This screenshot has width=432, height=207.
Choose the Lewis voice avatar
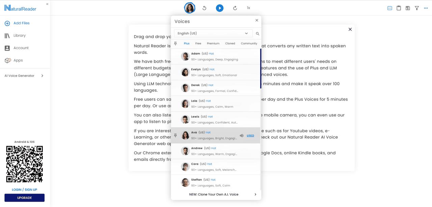185,119
